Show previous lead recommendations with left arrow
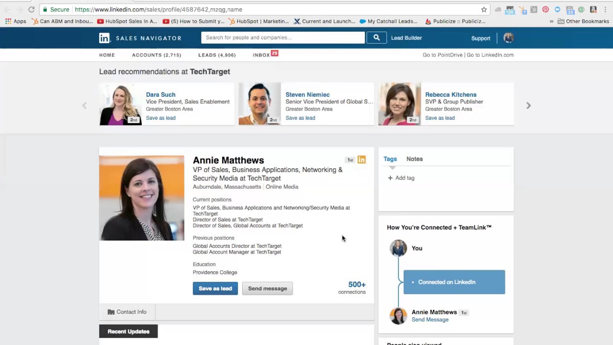The width and height of the screenshot is (613, 345). 84,105
